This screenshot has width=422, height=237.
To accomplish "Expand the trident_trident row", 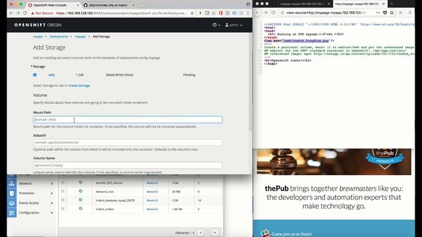I will coord(63,209).
